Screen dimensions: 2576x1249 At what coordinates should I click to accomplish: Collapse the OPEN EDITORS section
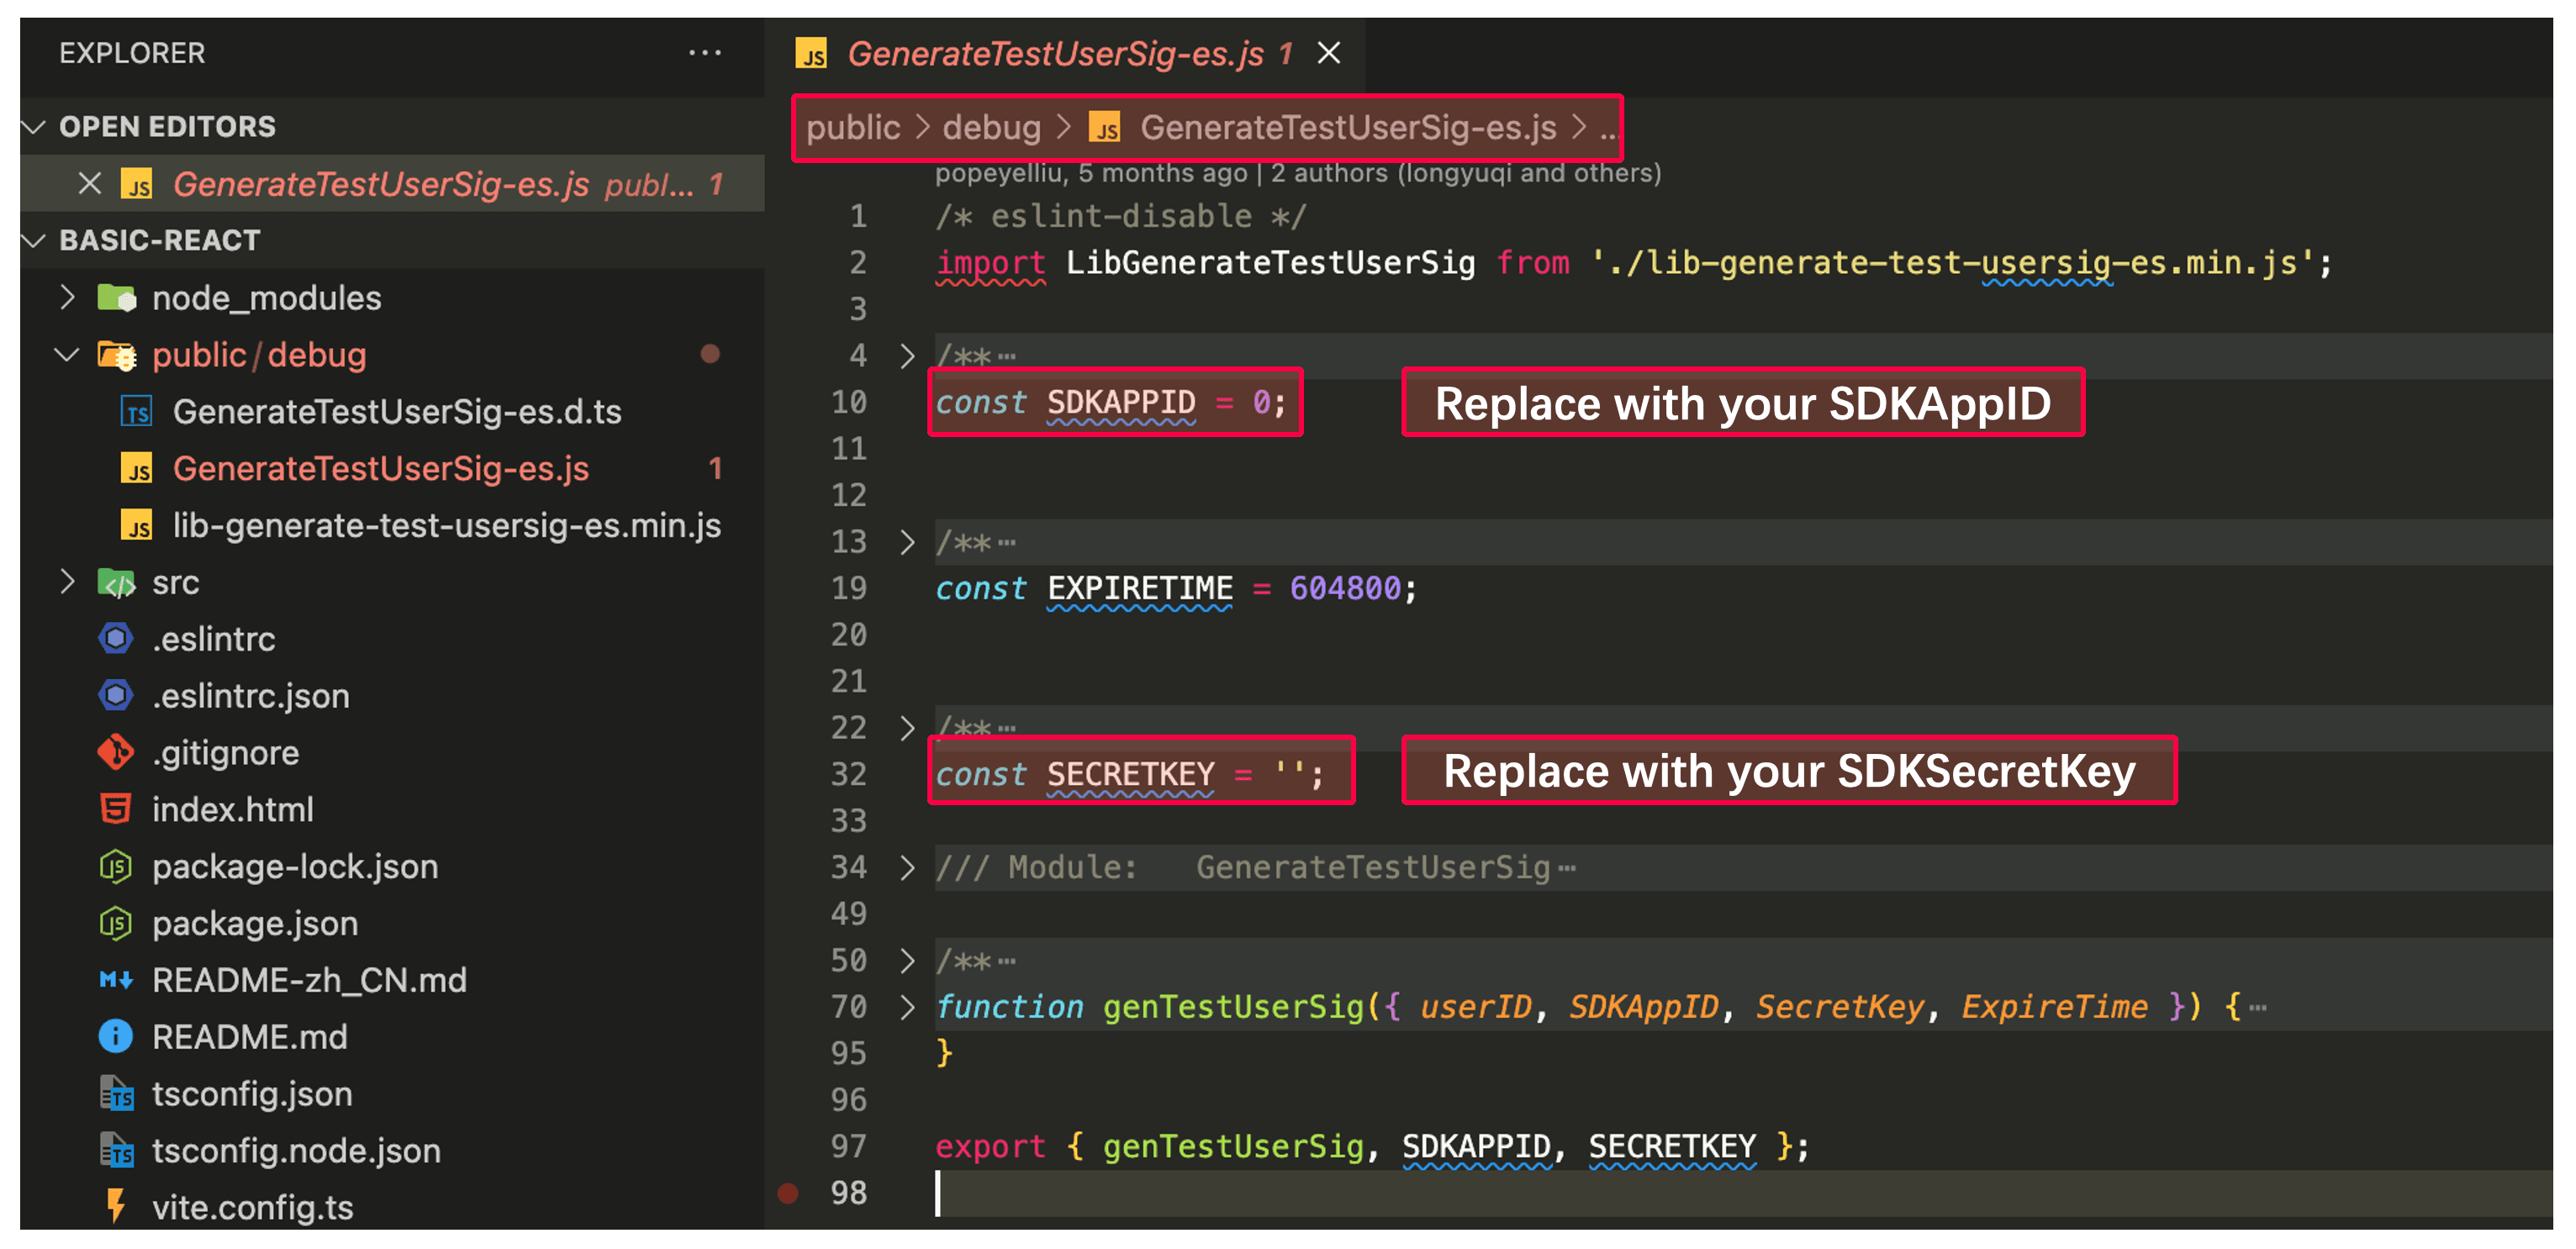35,127
